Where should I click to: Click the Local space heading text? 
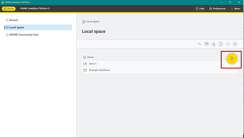point(94,31)
